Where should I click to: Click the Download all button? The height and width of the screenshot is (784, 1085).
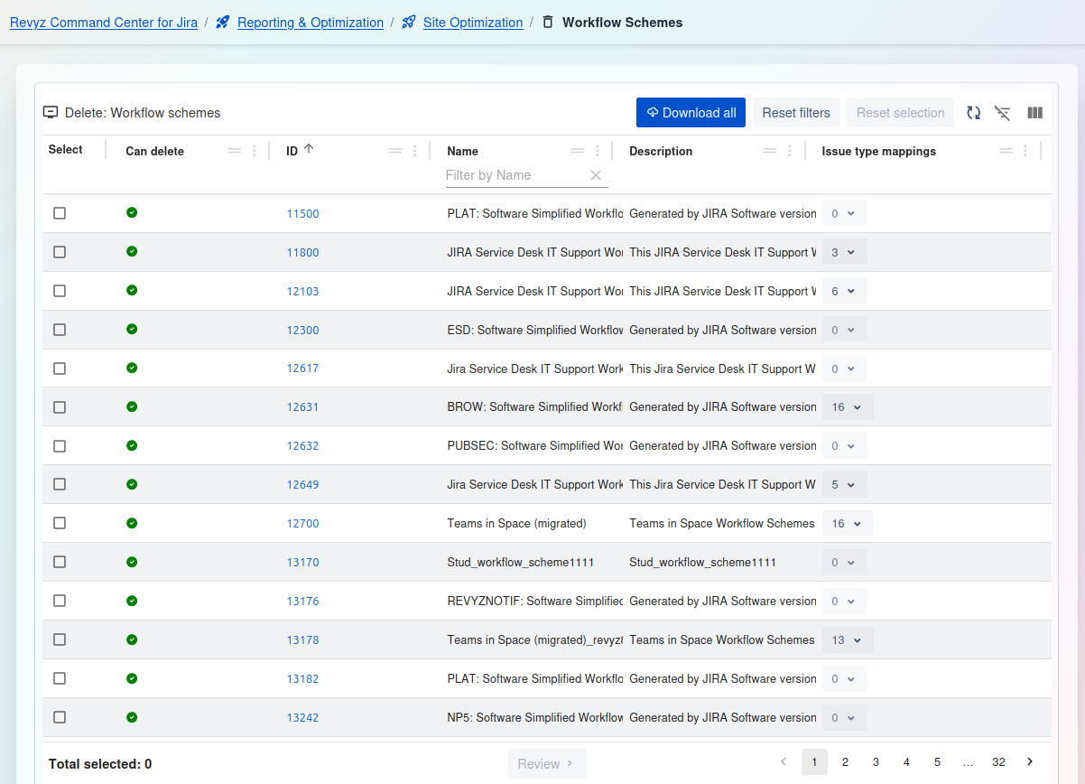[691, 113]
